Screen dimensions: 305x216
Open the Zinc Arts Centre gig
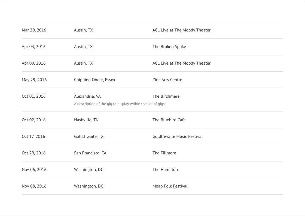click(x=167, y=80)
